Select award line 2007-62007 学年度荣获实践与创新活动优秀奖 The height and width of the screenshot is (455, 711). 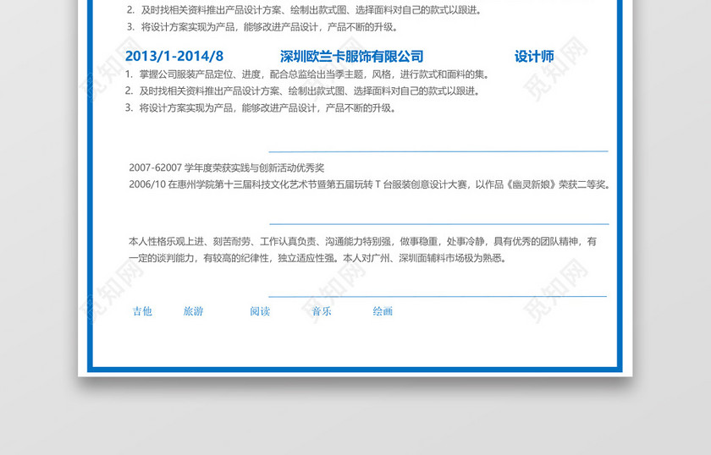227,168
